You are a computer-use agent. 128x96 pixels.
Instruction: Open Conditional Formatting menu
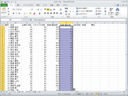(x=82, y=8)
